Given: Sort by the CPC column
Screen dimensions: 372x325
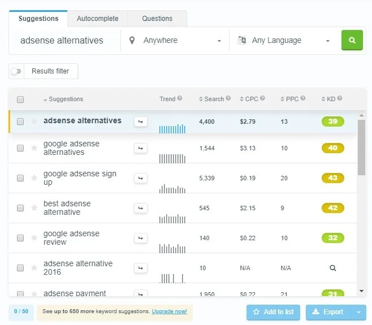Looking at the screenshot, I should click(x=249, y=99).
